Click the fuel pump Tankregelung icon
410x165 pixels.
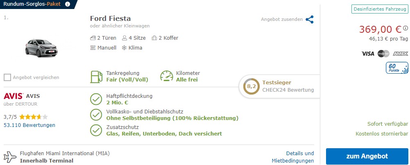96,77
